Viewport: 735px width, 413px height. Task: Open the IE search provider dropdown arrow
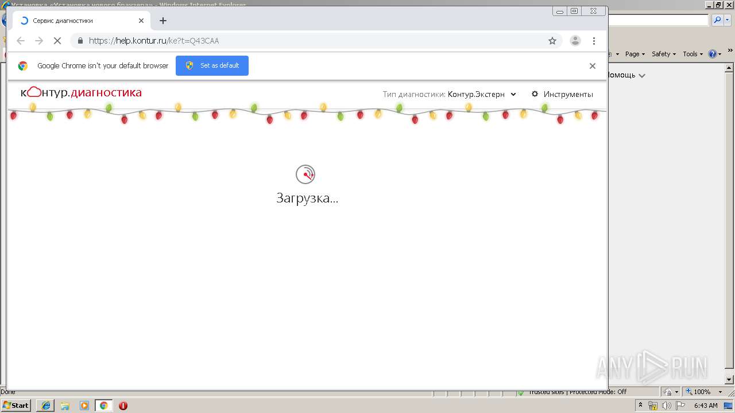coord(728,20)
